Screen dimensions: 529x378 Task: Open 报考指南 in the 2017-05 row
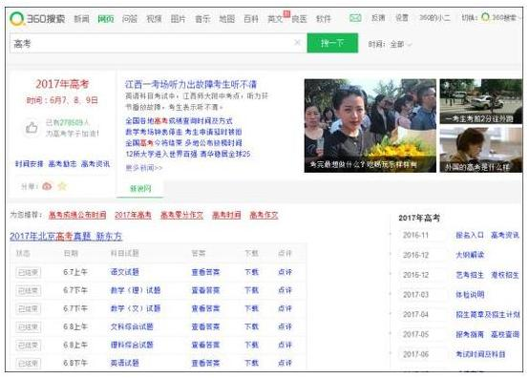(x=470, y=334)
